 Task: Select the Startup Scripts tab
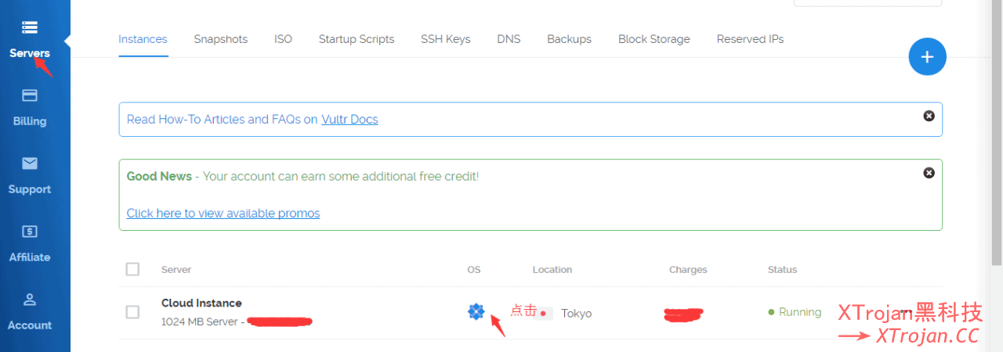(x=356, y=39)
